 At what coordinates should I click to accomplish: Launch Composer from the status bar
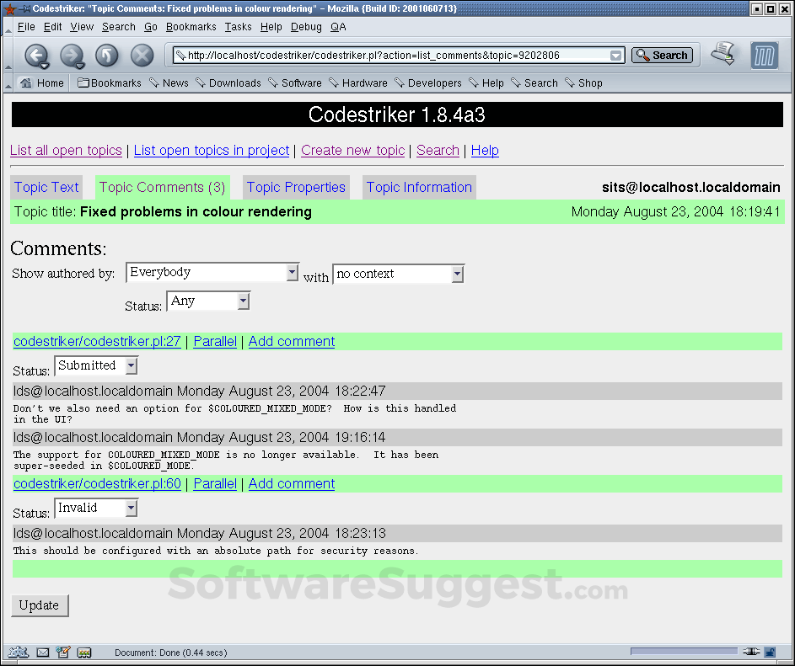(63, 651)
